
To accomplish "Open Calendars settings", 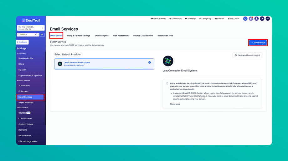I will click(x=23, y=91).
